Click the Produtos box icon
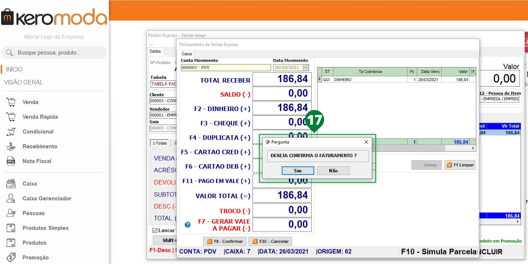This screenshot has height=264, width=528. (11, 243)
